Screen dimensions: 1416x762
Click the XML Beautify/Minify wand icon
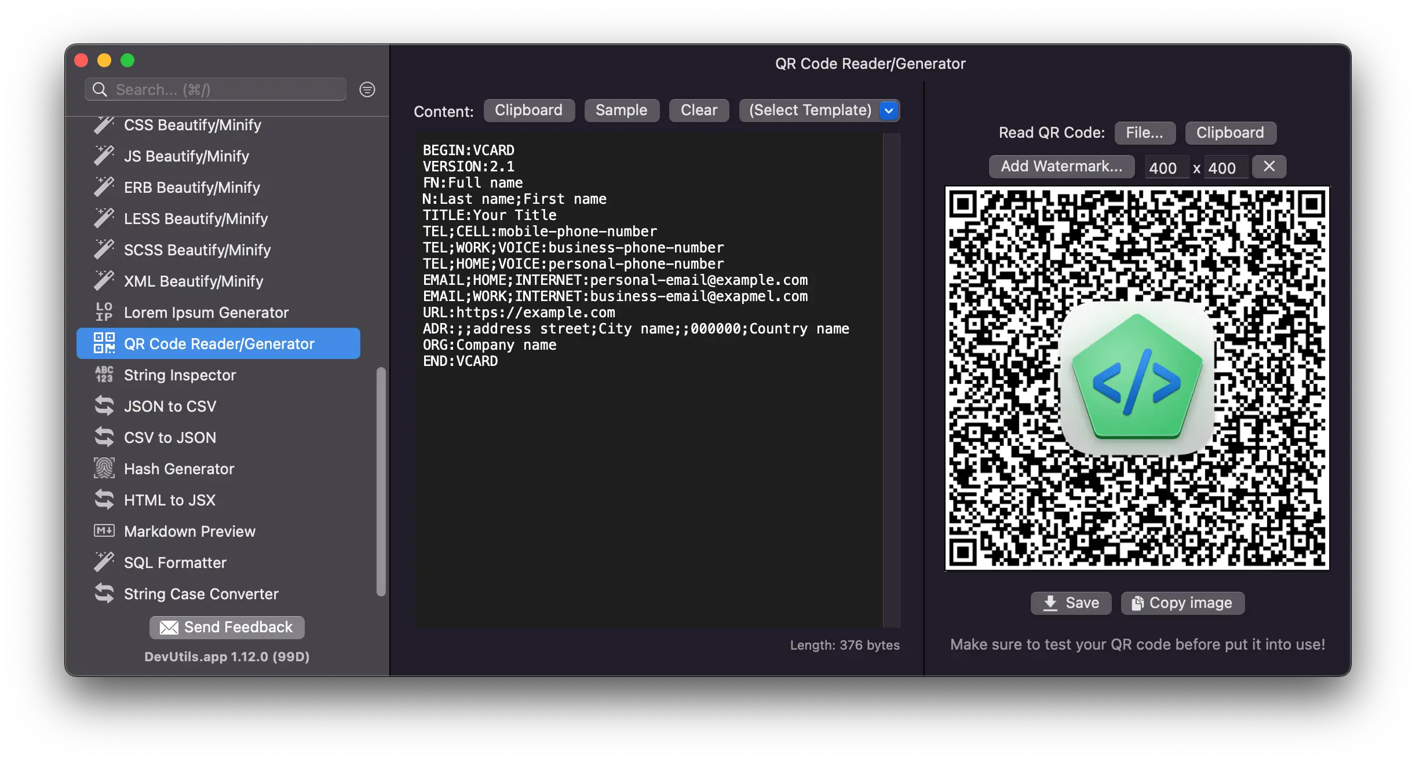click(x=104, y=281)
